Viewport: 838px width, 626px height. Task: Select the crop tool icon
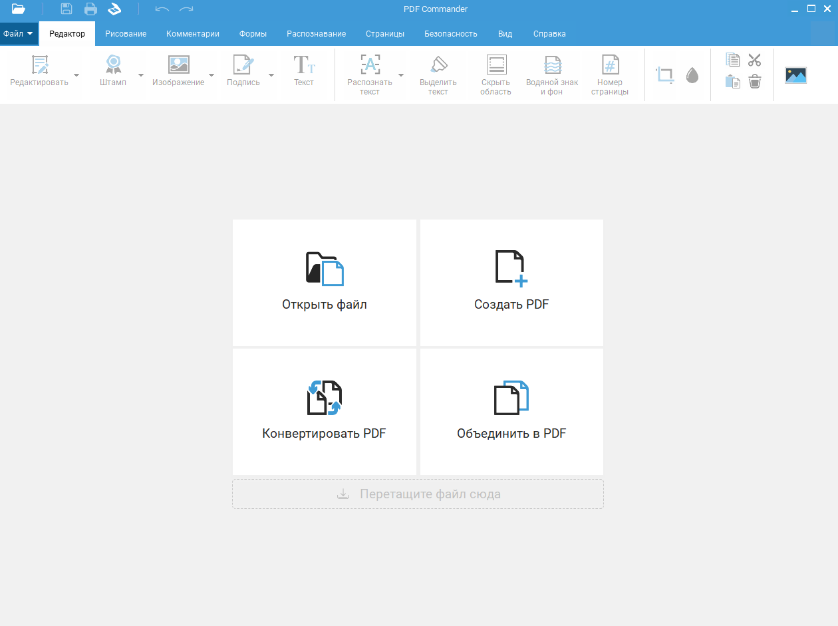click(x=665, y=75)
